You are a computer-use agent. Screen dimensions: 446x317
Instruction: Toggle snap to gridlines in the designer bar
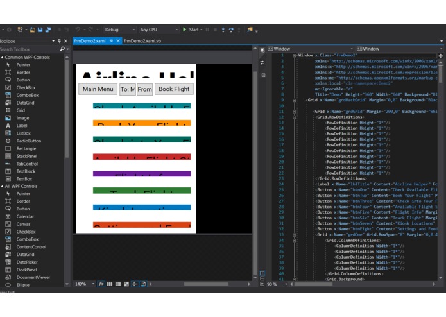point(118,284)
